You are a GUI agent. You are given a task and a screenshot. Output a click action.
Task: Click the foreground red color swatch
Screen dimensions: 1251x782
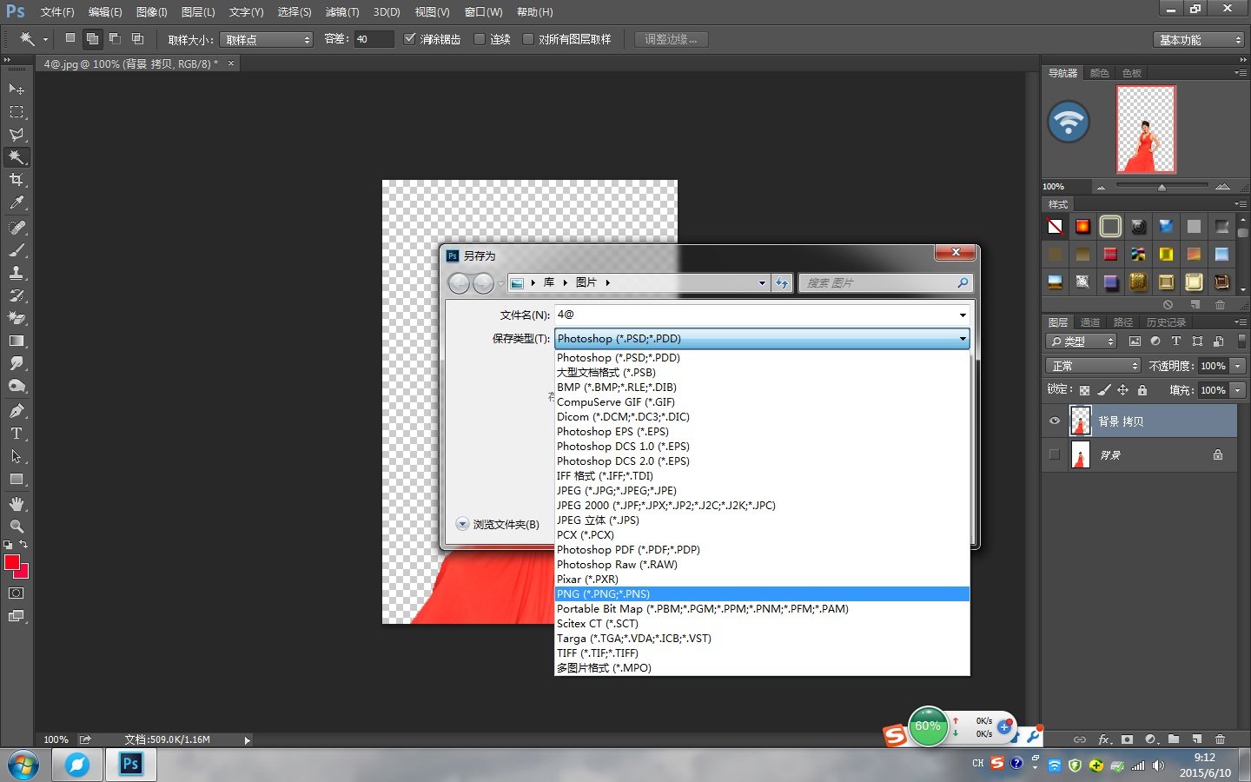coord(12,562)
